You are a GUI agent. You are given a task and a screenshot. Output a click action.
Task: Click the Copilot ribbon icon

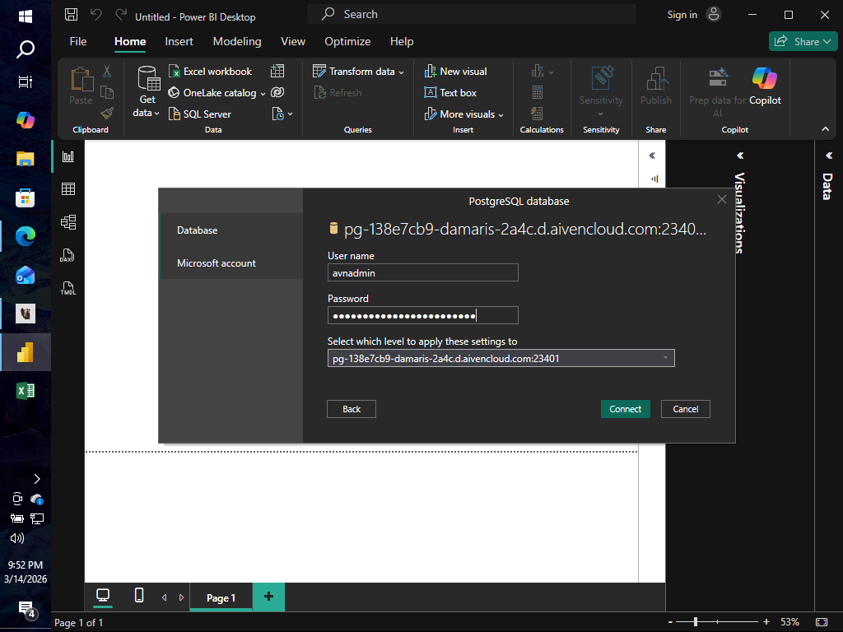765,78
